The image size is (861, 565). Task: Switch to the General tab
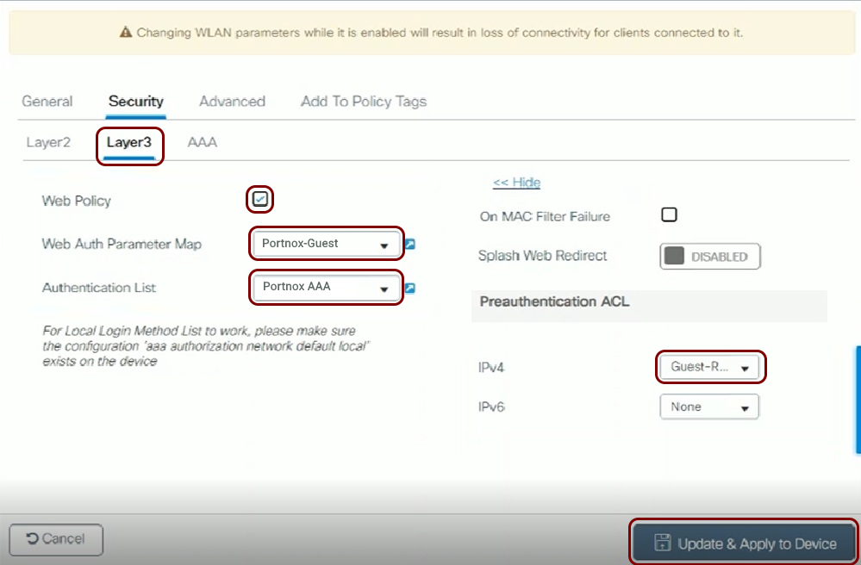[47, 102]
